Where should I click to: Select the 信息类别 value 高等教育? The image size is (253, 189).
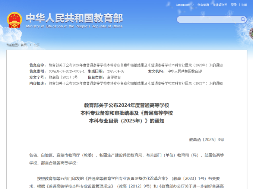tap(114, 77)
